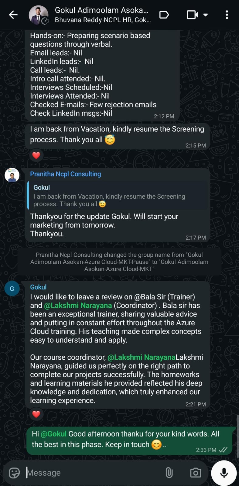Open the sticker and emoji picker

pyautogui.click(x=14, y=473)
